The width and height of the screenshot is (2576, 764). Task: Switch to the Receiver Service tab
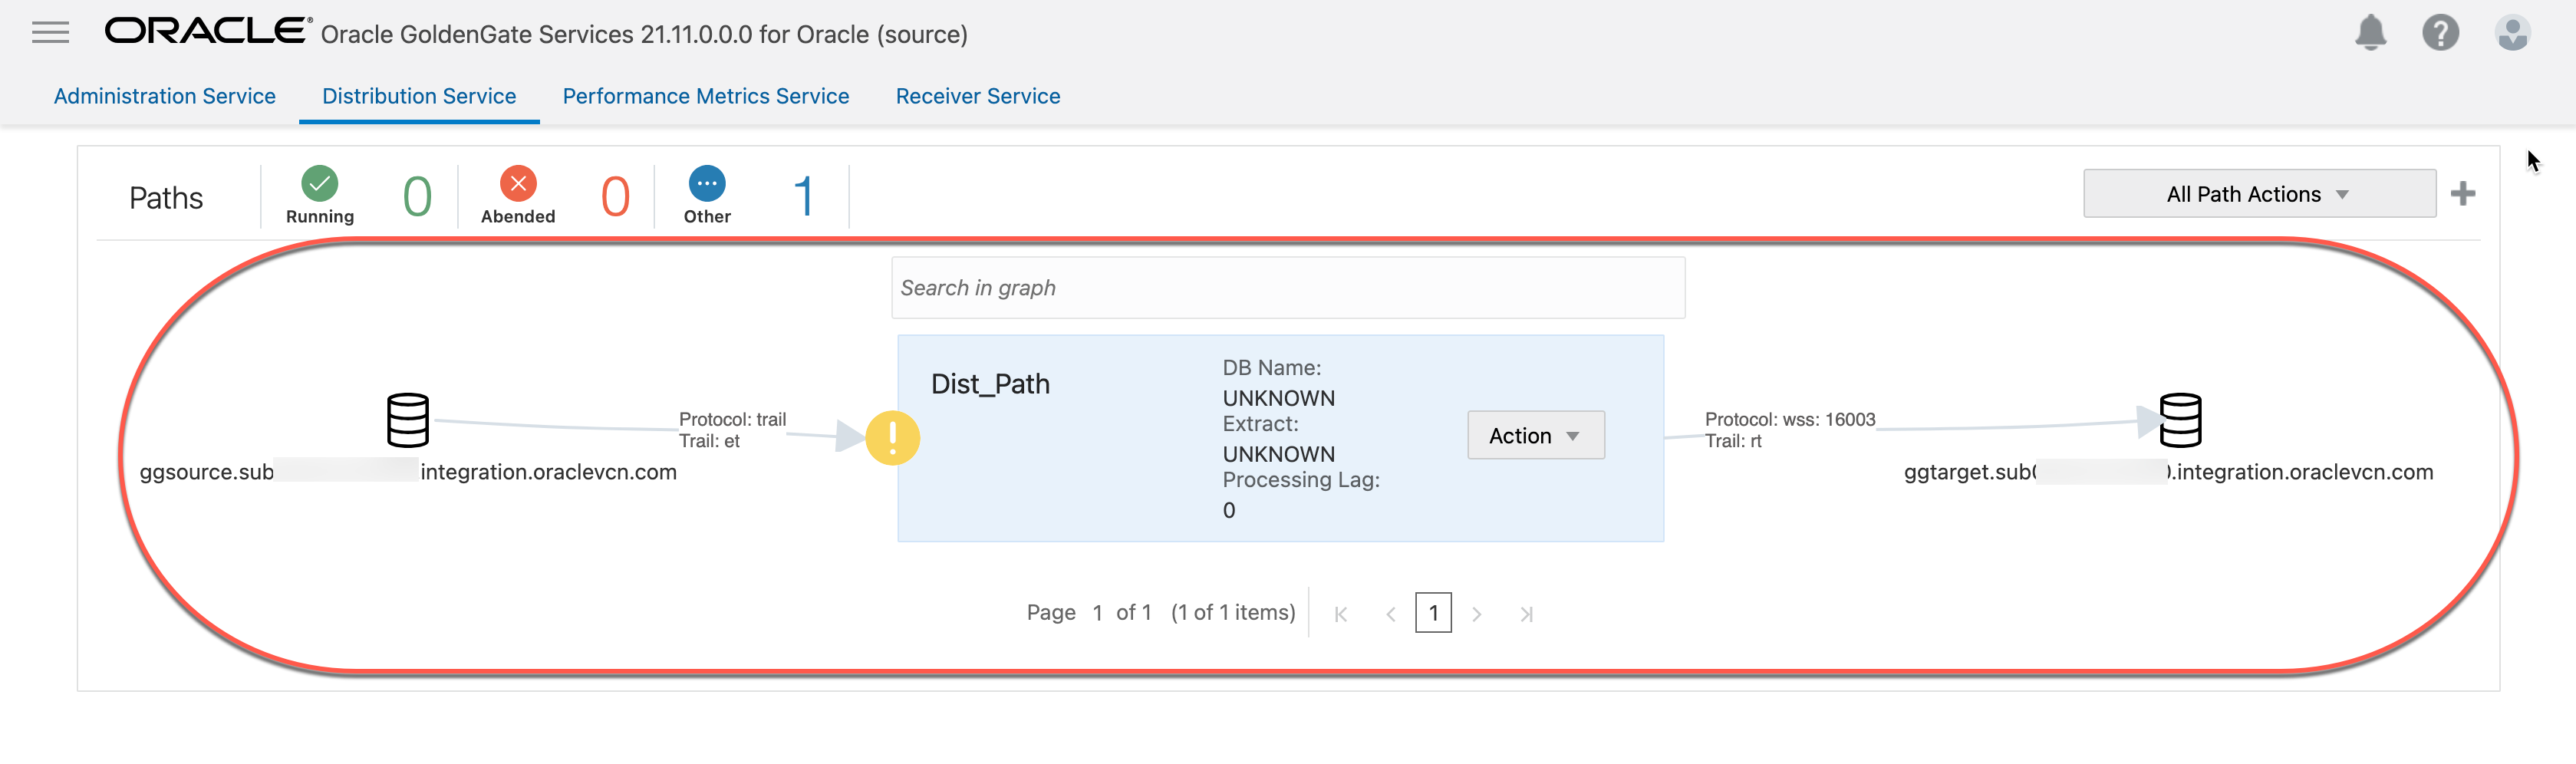[977, 95]
